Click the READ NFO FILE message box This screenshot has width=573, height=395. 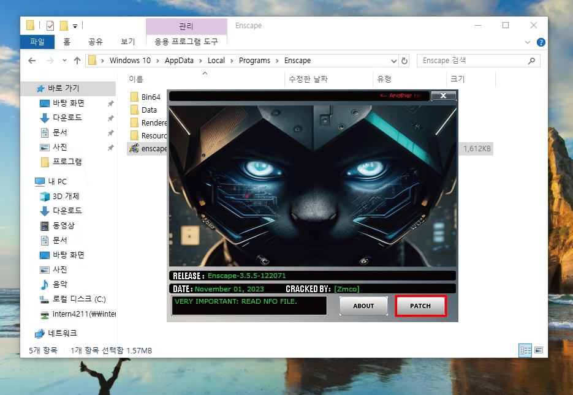249,305
